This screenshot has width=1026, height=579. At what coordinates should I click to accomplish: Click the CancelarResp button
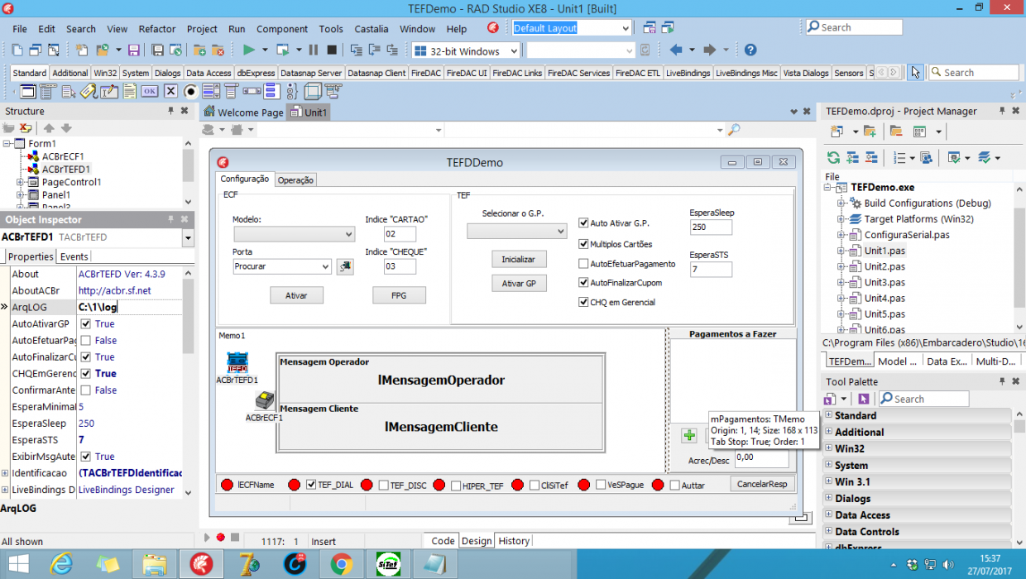click(x=762, y=484)
